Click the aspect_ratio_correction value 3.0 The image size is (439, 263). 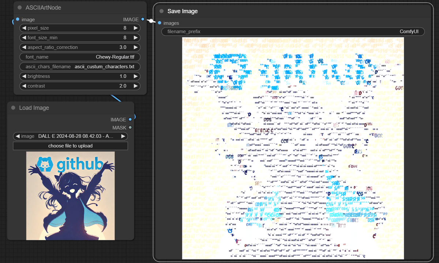tap(123, 47)
